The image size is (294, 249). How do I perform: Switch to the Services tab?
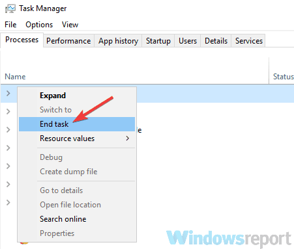[249, 41]
